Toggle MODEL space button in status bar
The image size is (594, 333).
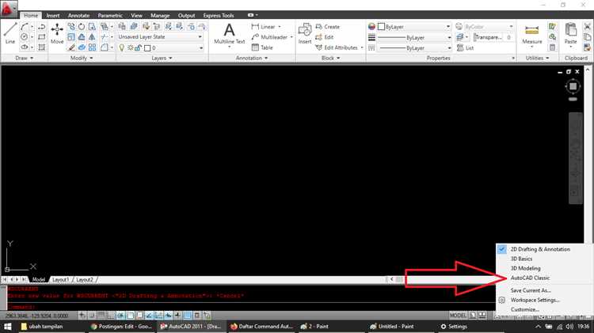[458, 316]
